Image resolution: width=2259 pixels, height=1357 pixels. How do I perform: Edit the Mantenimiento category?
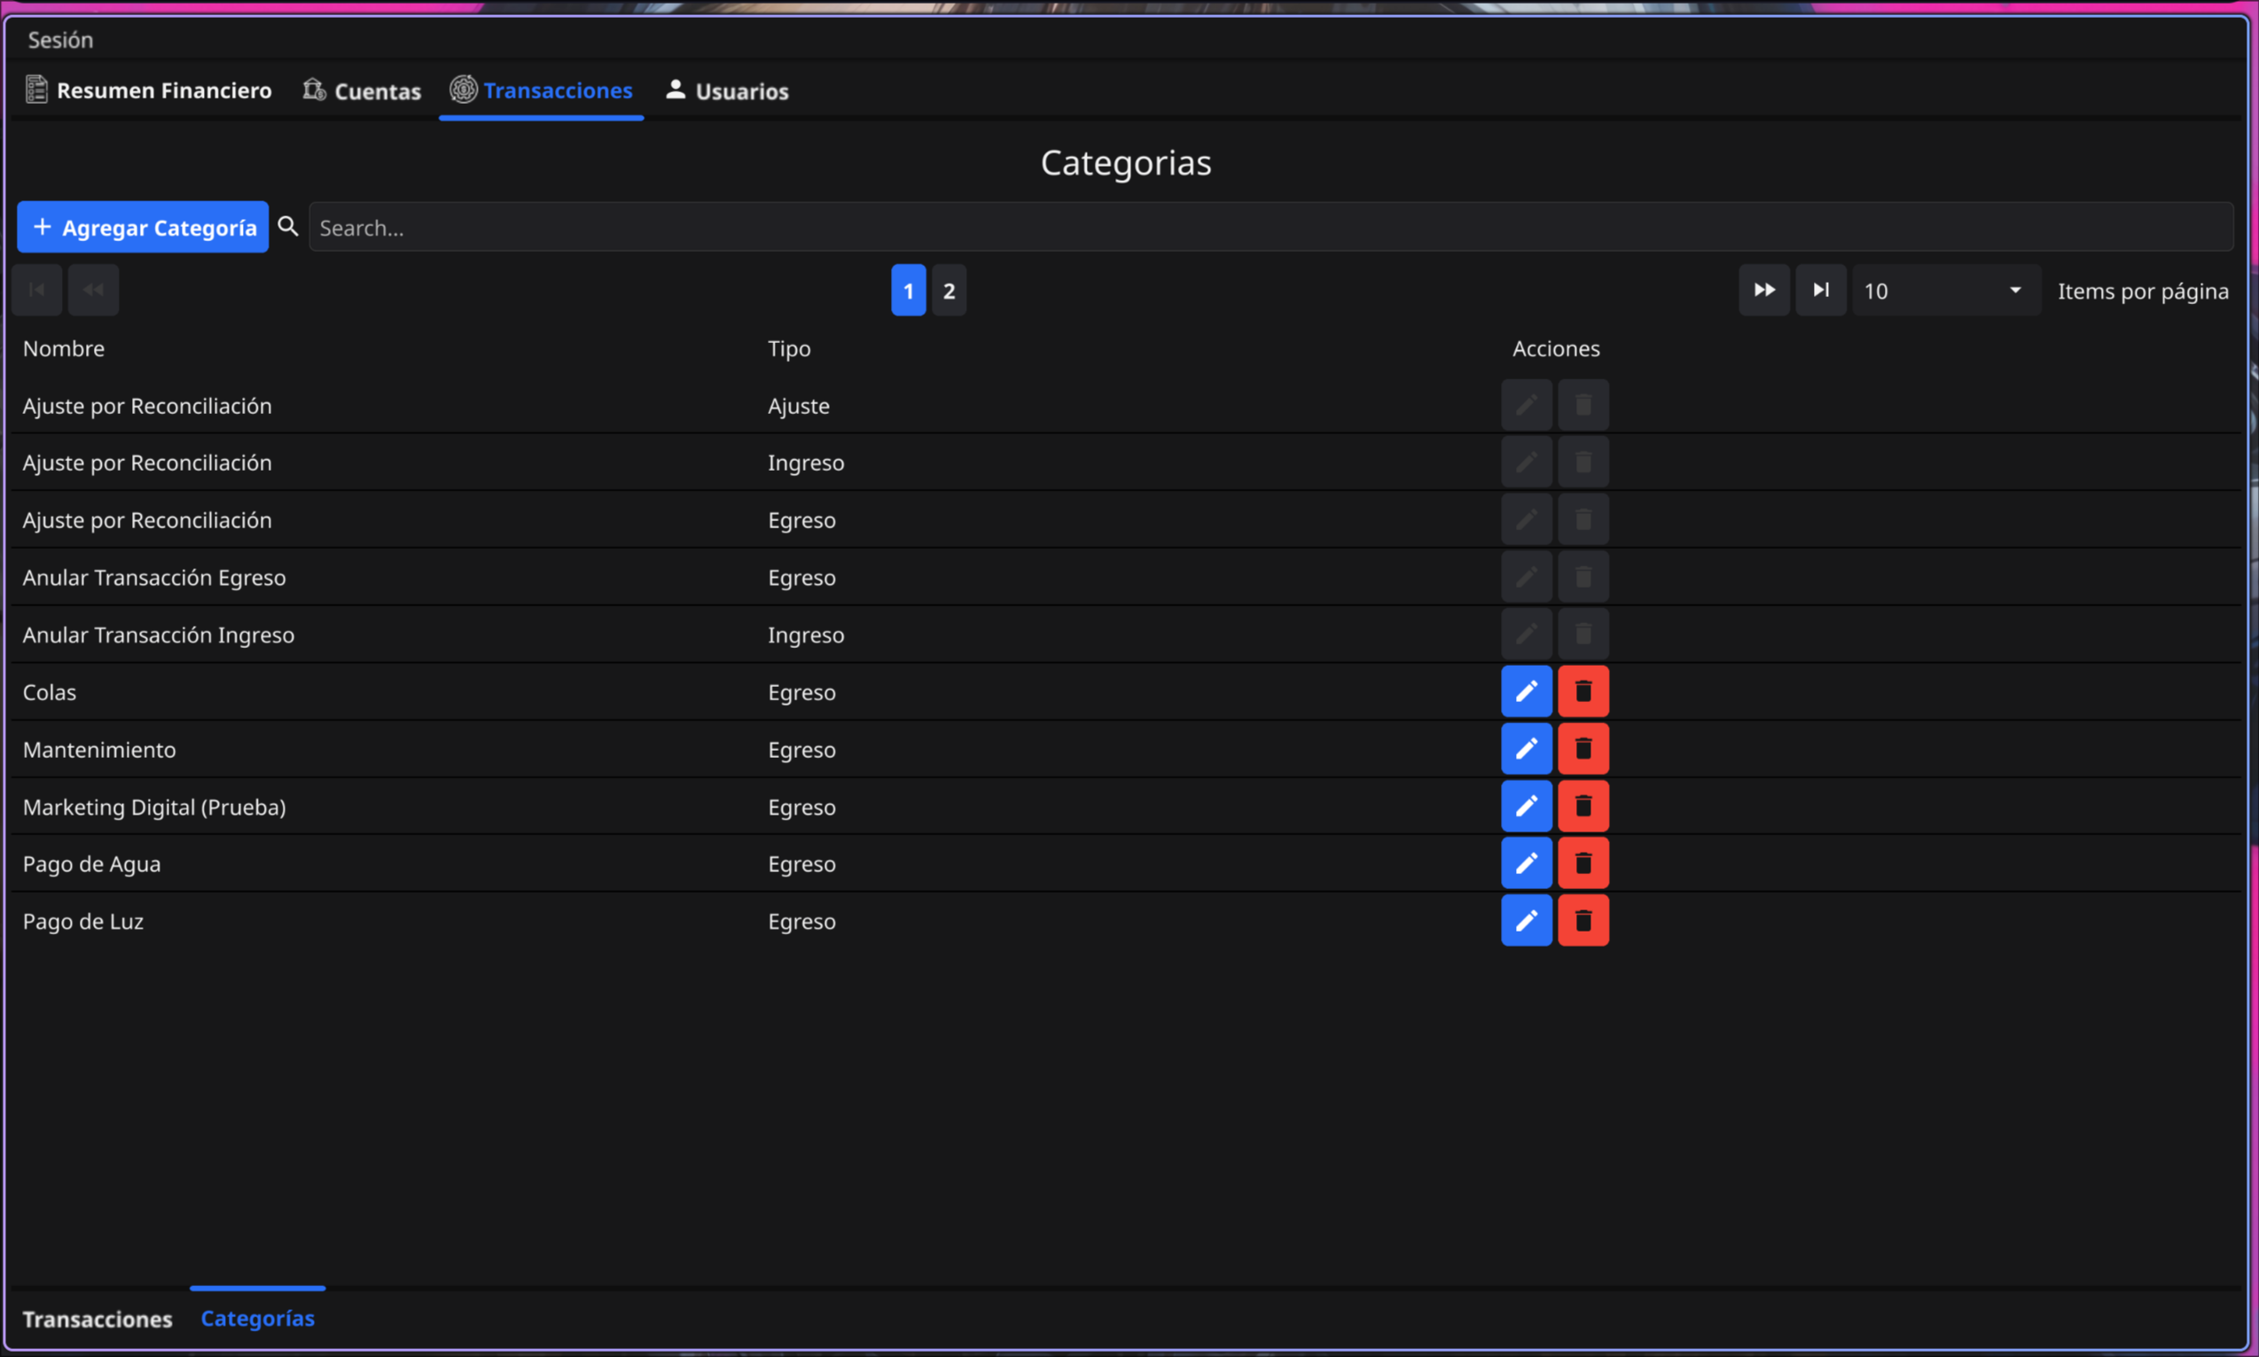1525,748
